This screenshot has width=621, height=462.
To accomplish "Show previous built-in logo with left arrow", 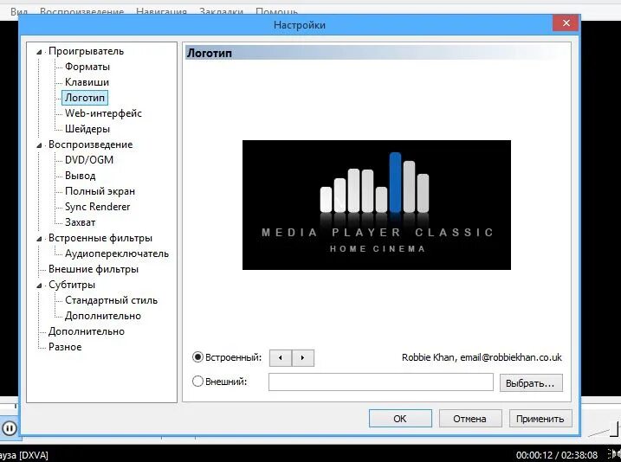I will pos(281,358).
